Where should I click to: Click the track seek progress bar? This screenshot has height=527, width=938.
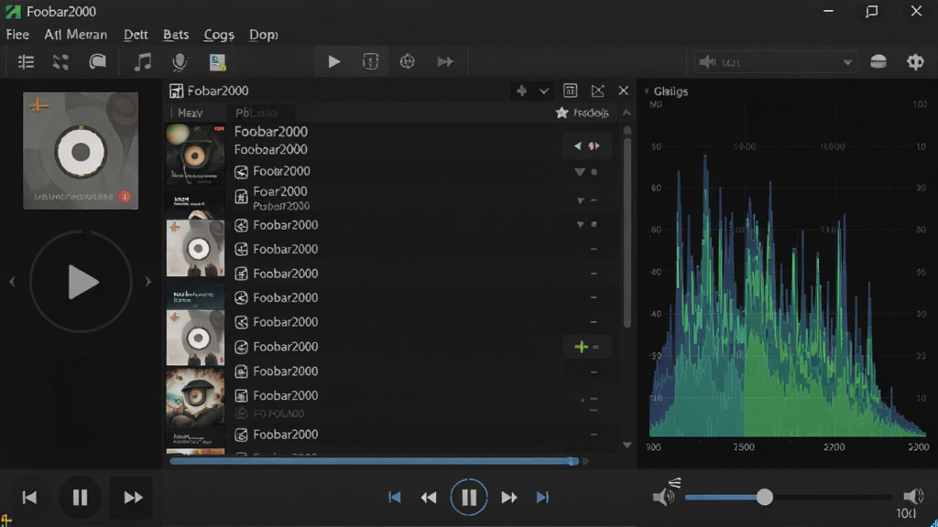click(375, 461)
